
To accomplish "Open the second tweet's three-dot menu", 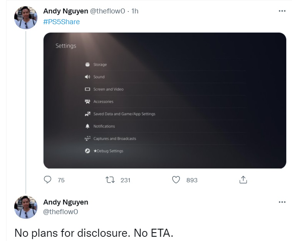I will (282, 202).
